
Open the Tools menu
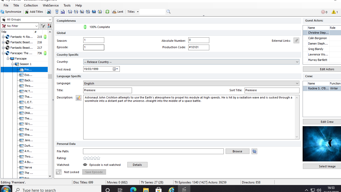coord(67,5)
